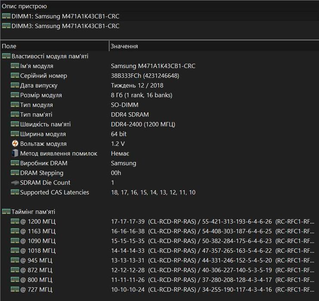
Task: Click the icon next to @ 1200 МГЦ
Action: 15,221
